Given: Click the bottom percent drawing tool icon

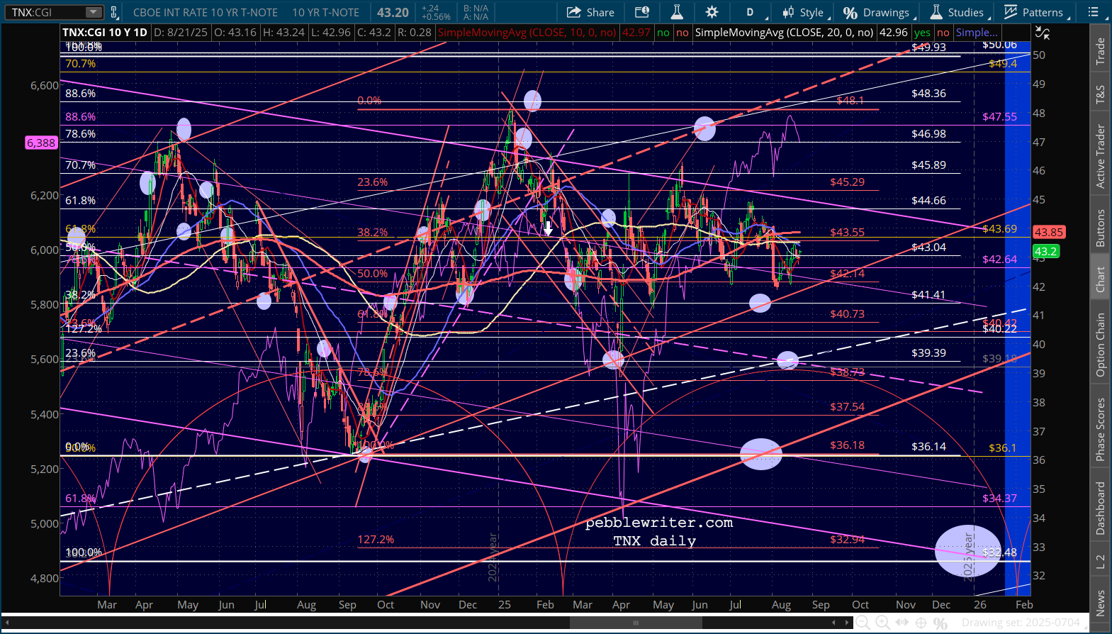Looking at the screenshot, I should (x=940, y=623).
